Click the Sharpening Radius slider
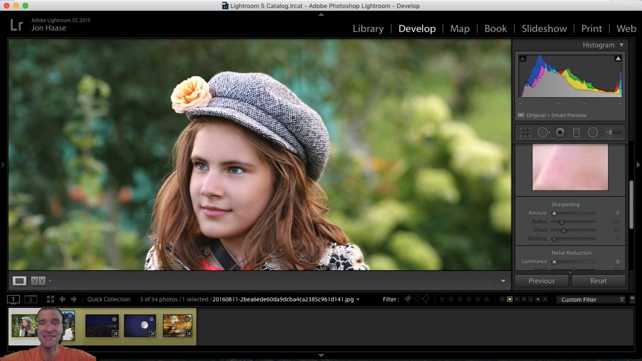 click(x=574, y=222)
